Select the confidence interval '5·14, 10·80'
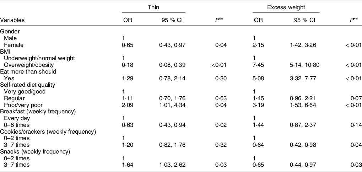 click(305, 64)
